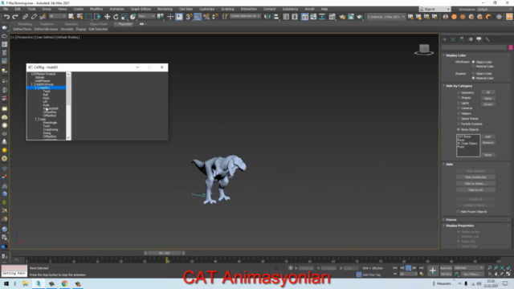Click the Undo arrow in main toolbar
The height and width of the screenshot is (289, 514).
point(6,17)
